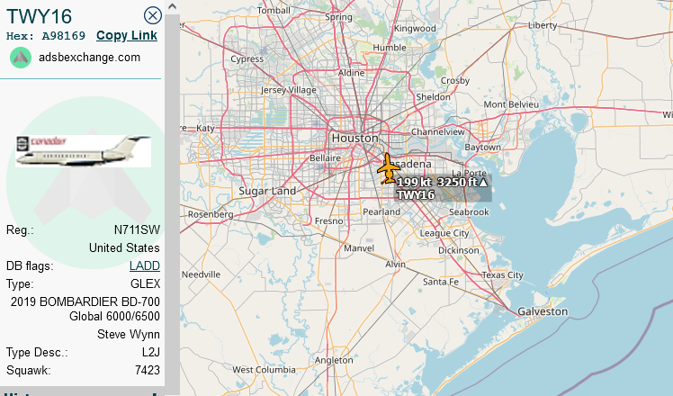Click the Steve Wynn owner text
Screen dimensions: 673x396
click(x=129, y=334)
